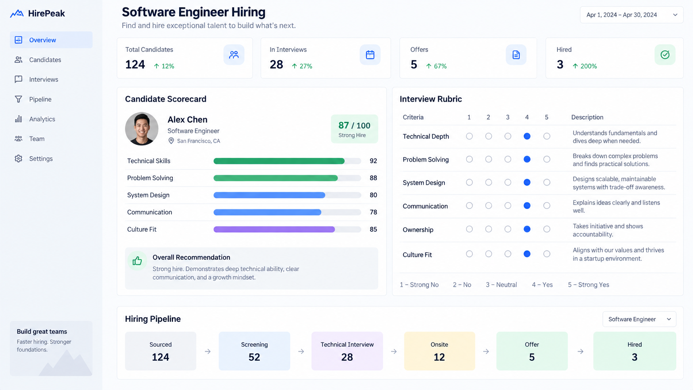Click the Team group icon in sidebar

[18, 139]
